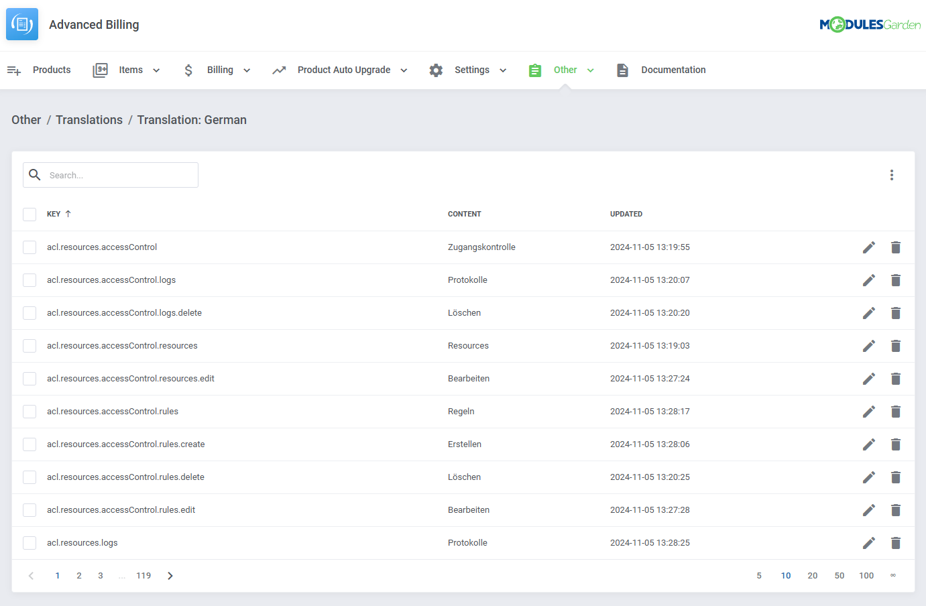Open Billing via the dollar icon
Screen dimensions: 926x606
point(188,70)
